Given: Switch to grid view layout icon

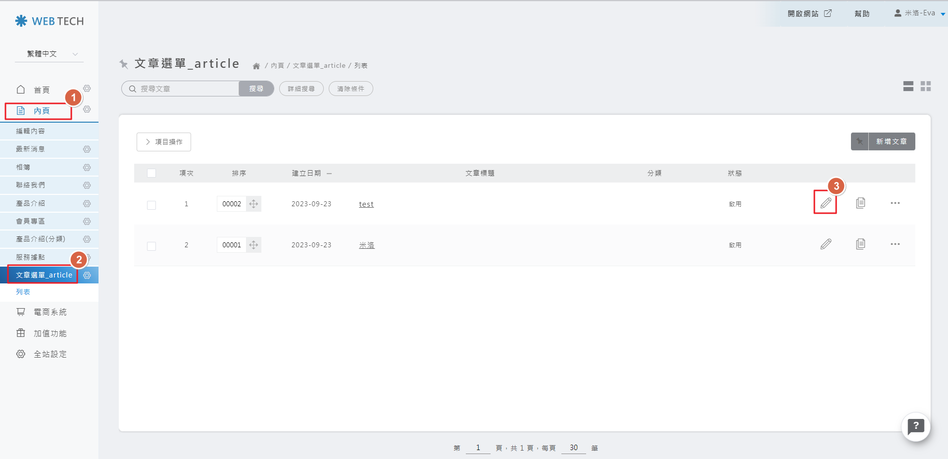Looking at the screenshot, I should (926, 87).
